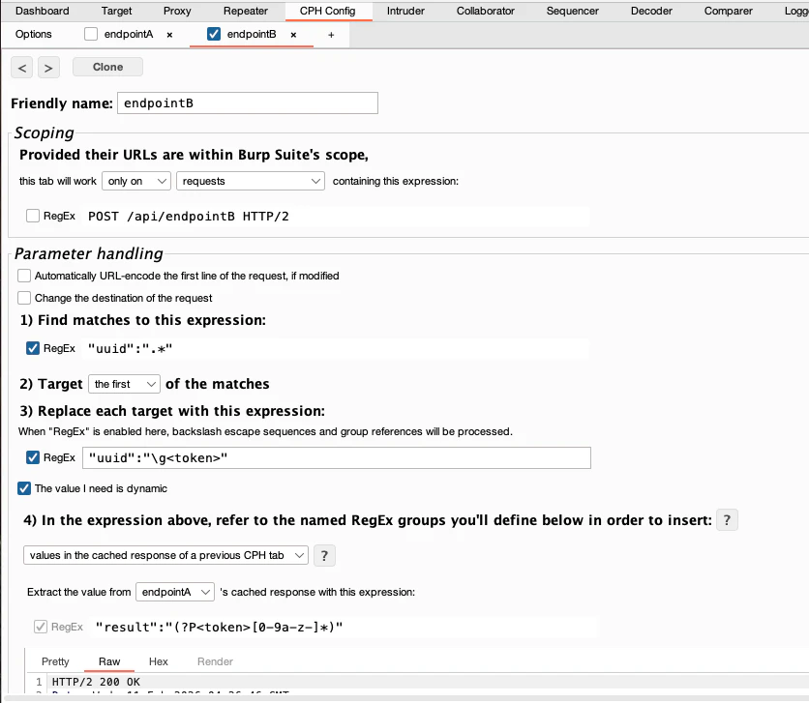Click the Clone button
809x703 pixels.
tap(107, 67)
